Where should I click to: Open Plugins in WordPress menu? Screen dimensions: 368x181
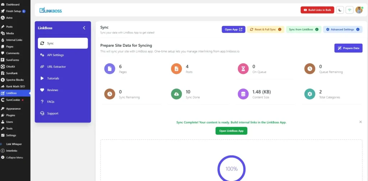coord(15,115)
